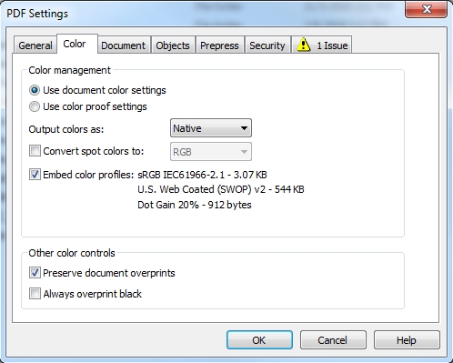Screen dimensions: 453x363
Task: Open Help for PDF settings
Action: pyautogui.click(x=407, y=340)
